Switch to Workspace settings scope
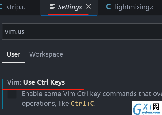 pos(46,54)
